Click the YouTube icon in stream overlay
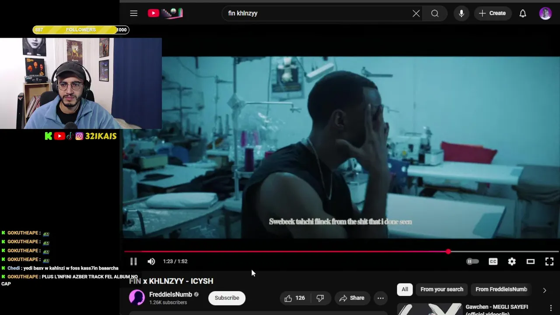 (59, 136)
